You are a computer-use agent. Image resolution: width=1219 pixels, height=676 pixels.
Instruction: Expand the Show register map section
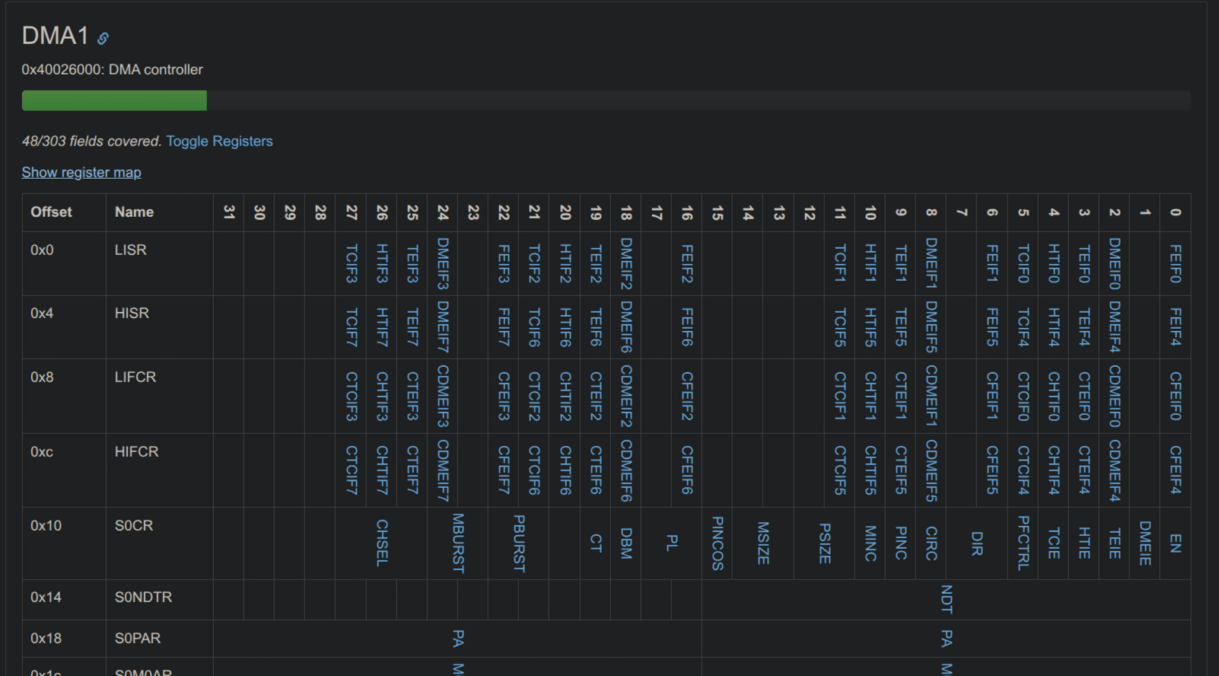(81, 172)
